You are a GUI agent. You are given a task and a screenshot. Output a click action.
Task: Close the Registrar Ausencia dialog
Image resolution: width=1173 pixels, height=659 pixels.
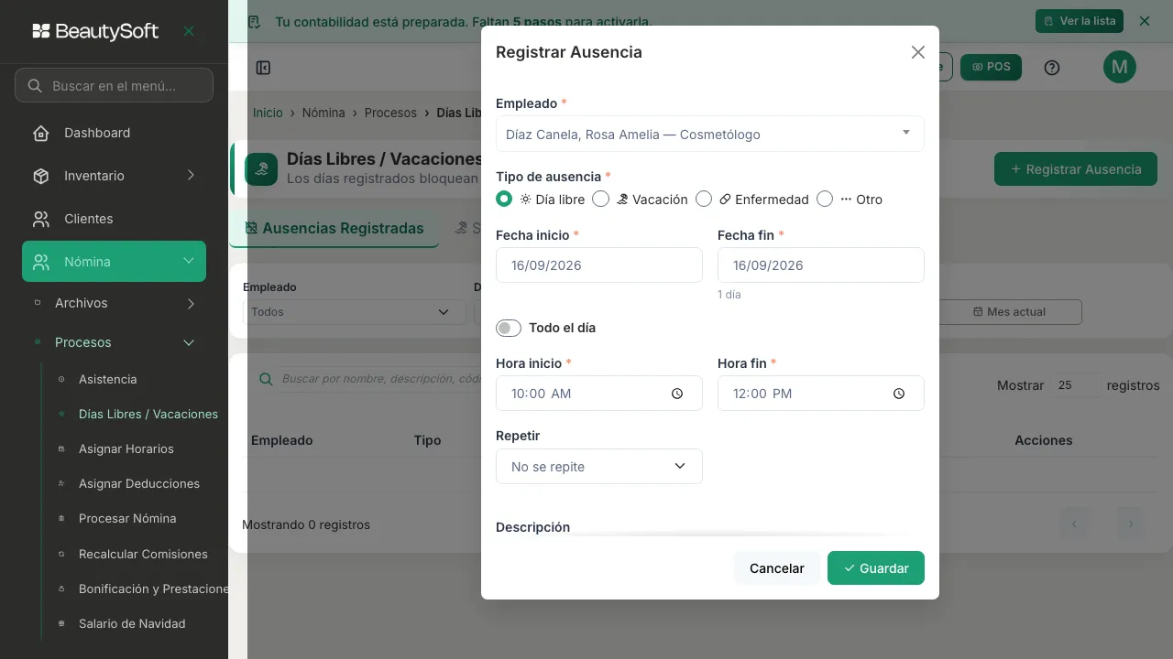point(918,52)
